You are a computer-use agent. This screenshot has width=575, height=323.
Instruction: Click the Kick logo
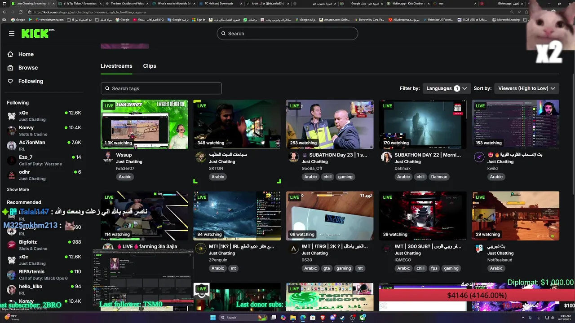point(38,34)
